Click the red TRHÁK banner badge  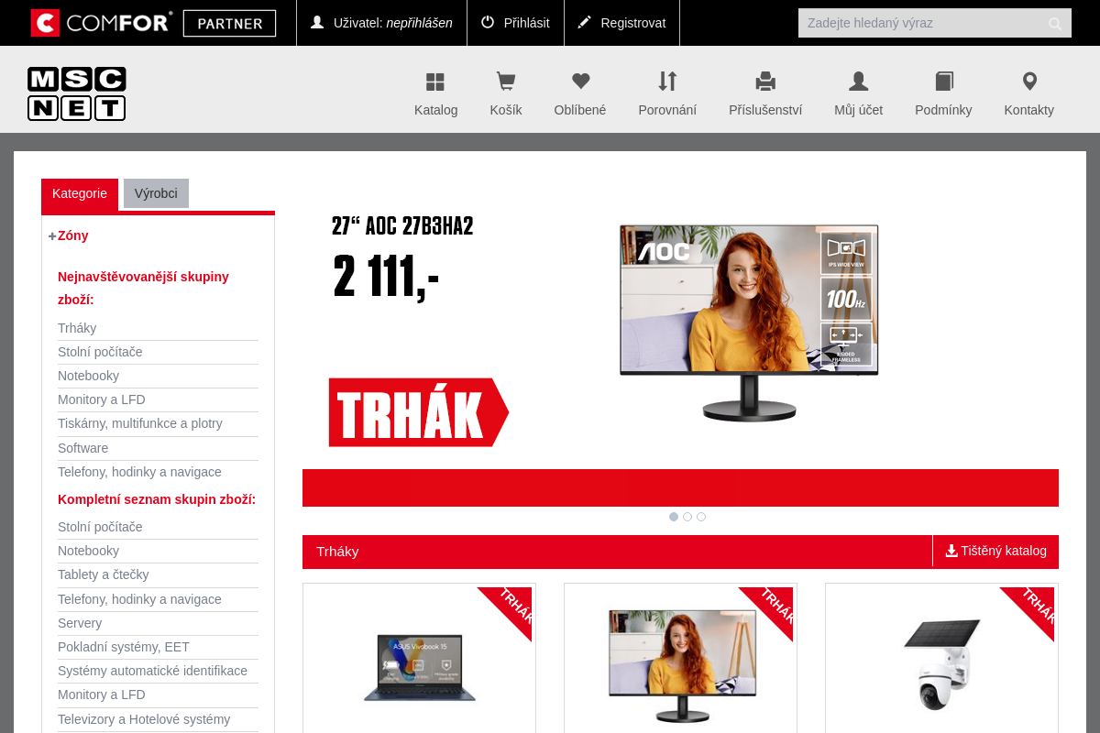[x=419, y=412]
